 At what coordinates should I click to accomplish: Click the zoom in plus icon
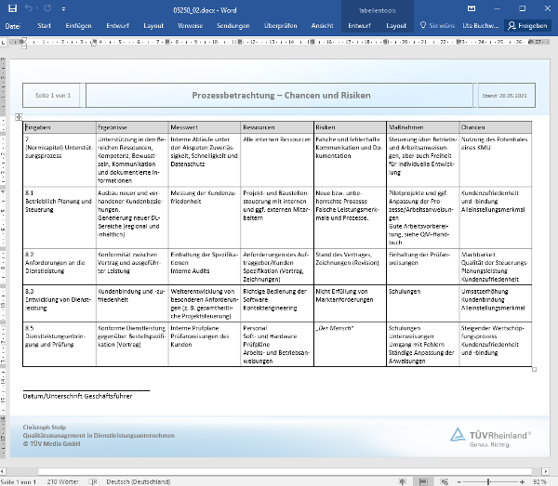point(522,481)
